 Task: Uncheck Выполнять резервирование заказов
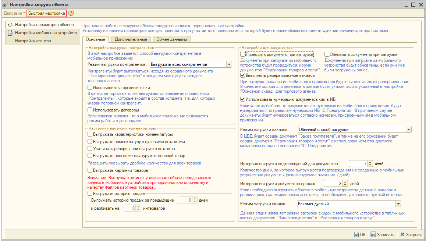pos(242,75)
